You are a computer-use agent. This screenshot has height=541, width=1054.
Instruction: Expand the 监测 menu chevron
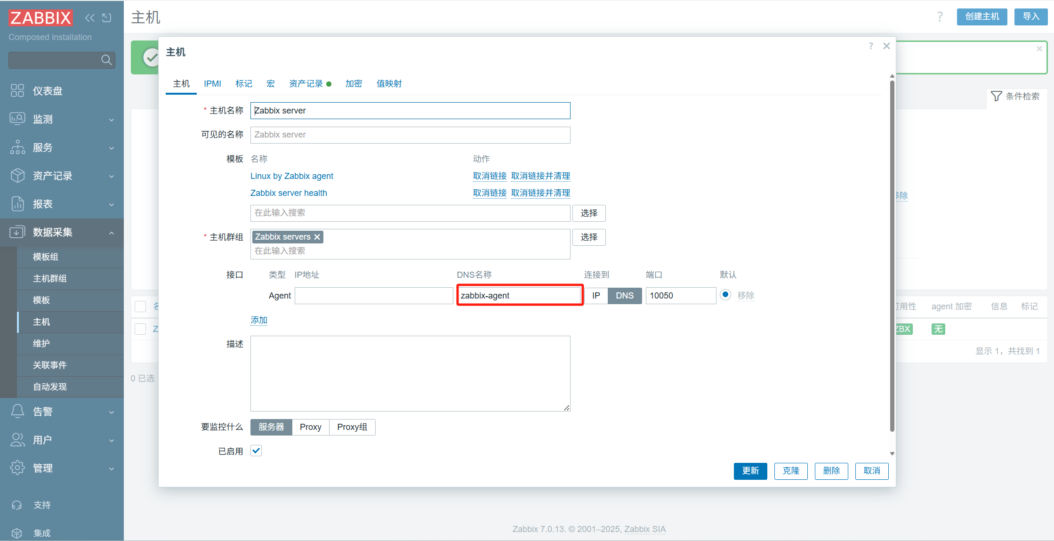112,120
